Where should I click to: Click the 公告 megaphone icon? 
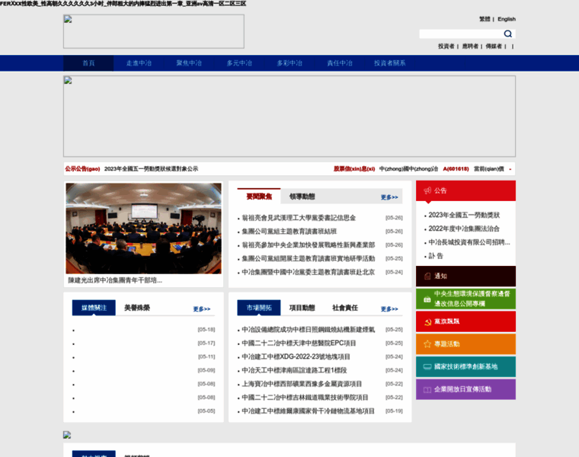tap(427, 190)
